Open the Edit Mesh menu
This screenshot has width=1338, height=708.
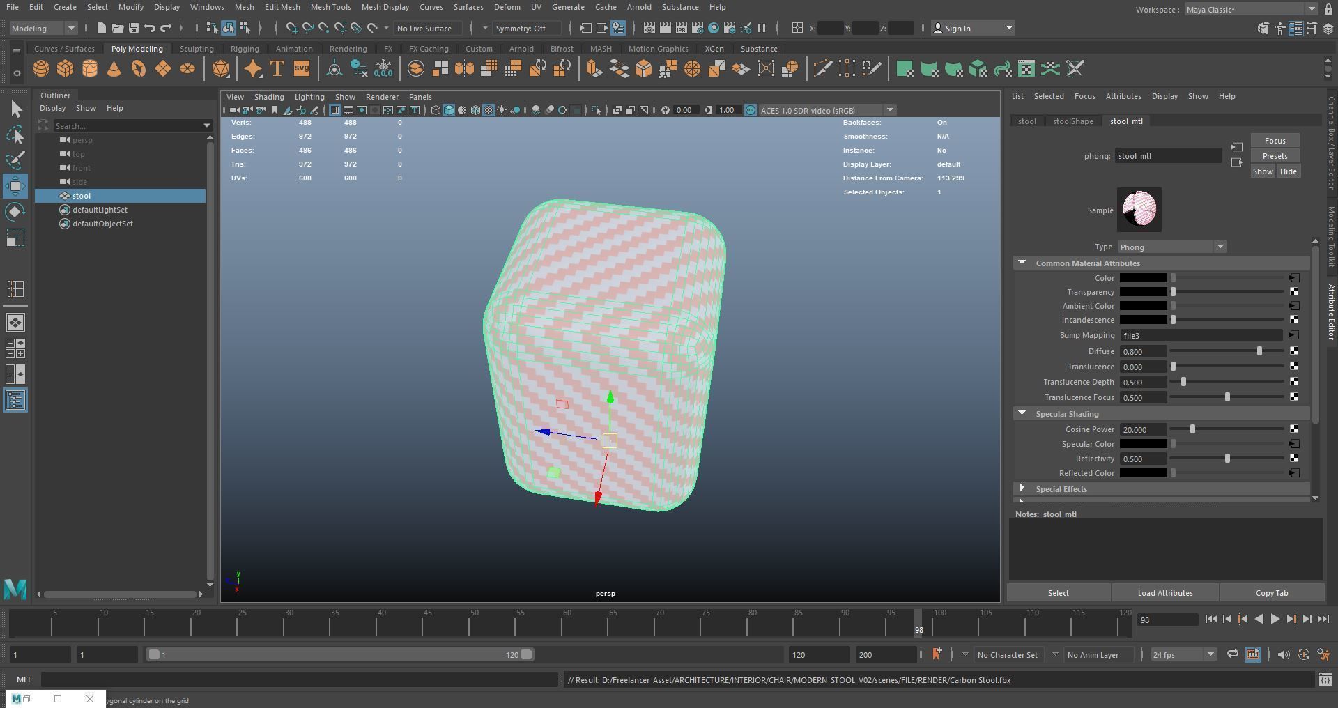tap(282, 7)
